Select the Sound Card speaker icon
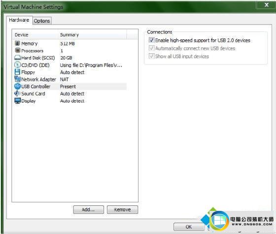The width and height of the screenshot is (276, 234). point(17,94)
